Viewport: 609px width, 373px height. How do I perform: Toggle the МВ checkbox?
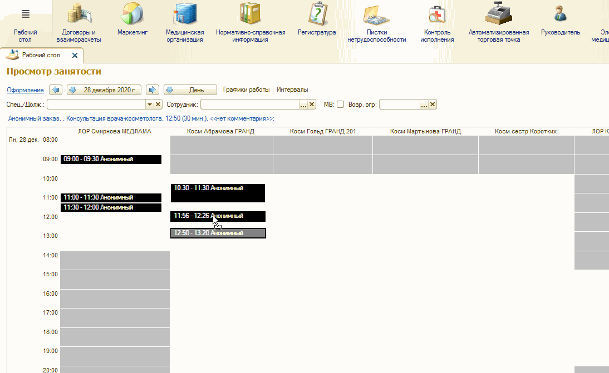pos(341,105)
